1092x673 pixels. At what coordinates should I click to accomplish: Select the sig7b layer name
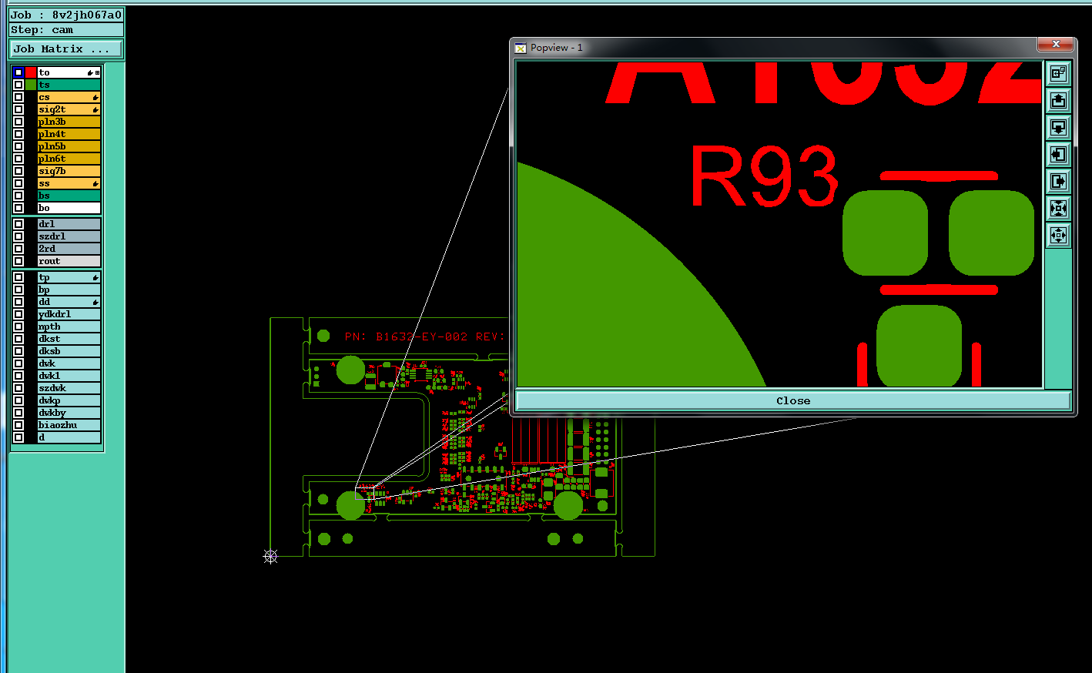point(69,171)
